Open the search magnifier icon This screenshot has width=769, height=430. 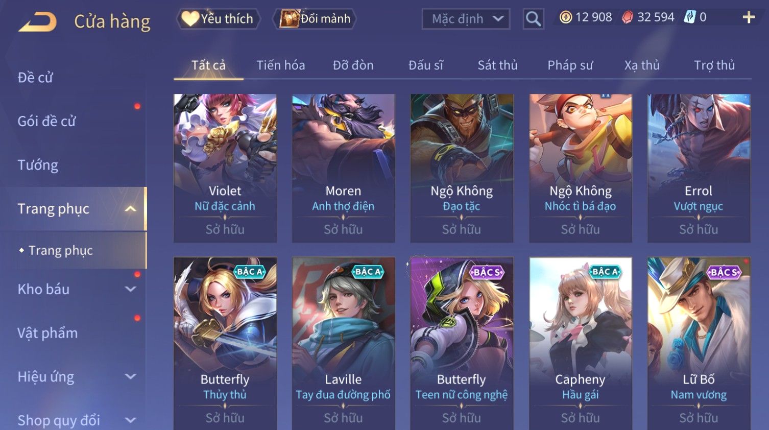533,19
